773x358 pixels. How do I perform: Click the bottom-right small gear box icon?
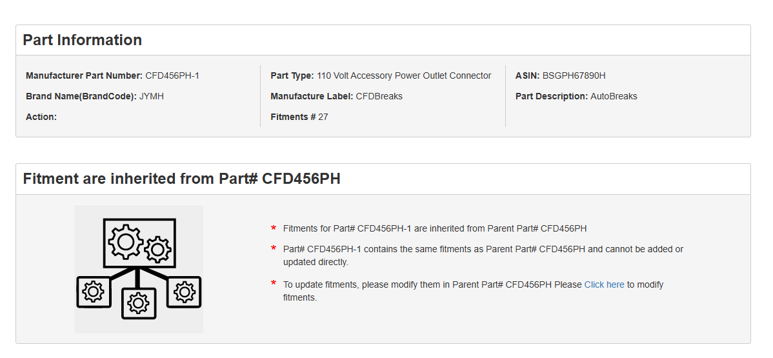click(x=184, y=292)
